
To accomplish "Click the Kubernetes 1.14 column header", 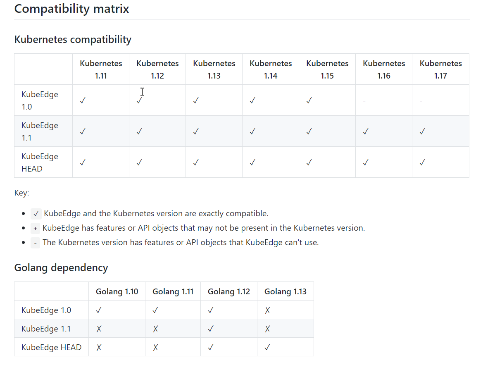I will tap(271, 69).
